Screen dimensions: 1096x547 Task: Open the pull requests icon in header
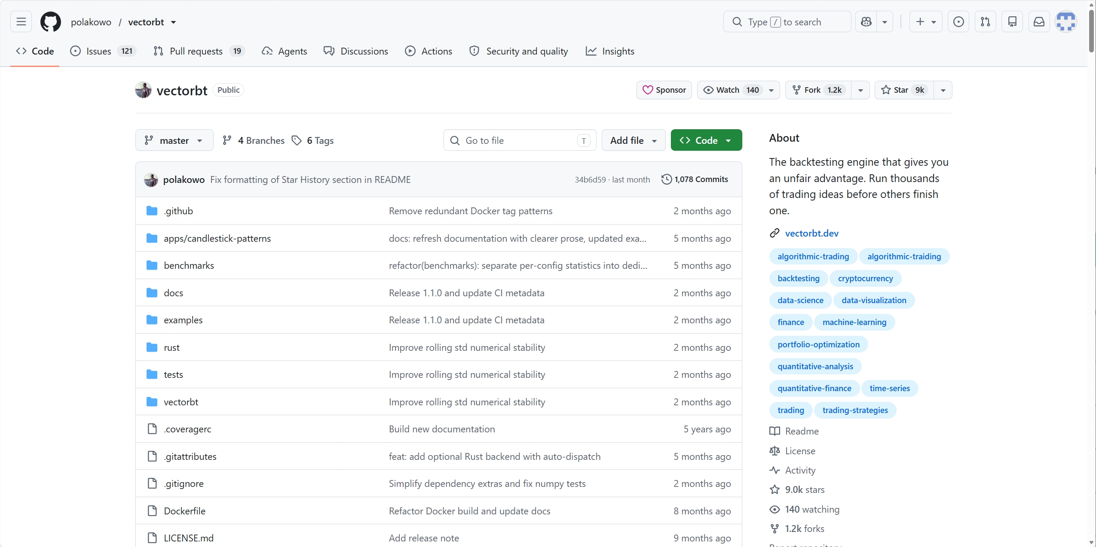985,21
